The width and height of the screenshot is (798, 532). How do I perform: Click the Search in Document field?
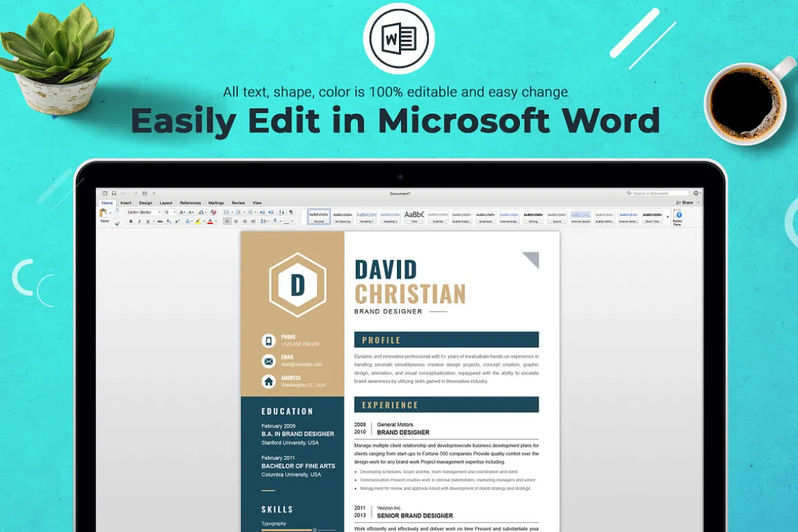(657, 193)
